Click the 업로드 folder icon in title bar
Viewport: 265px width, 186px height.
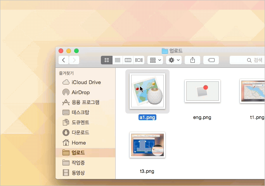(x=165, y=51)
